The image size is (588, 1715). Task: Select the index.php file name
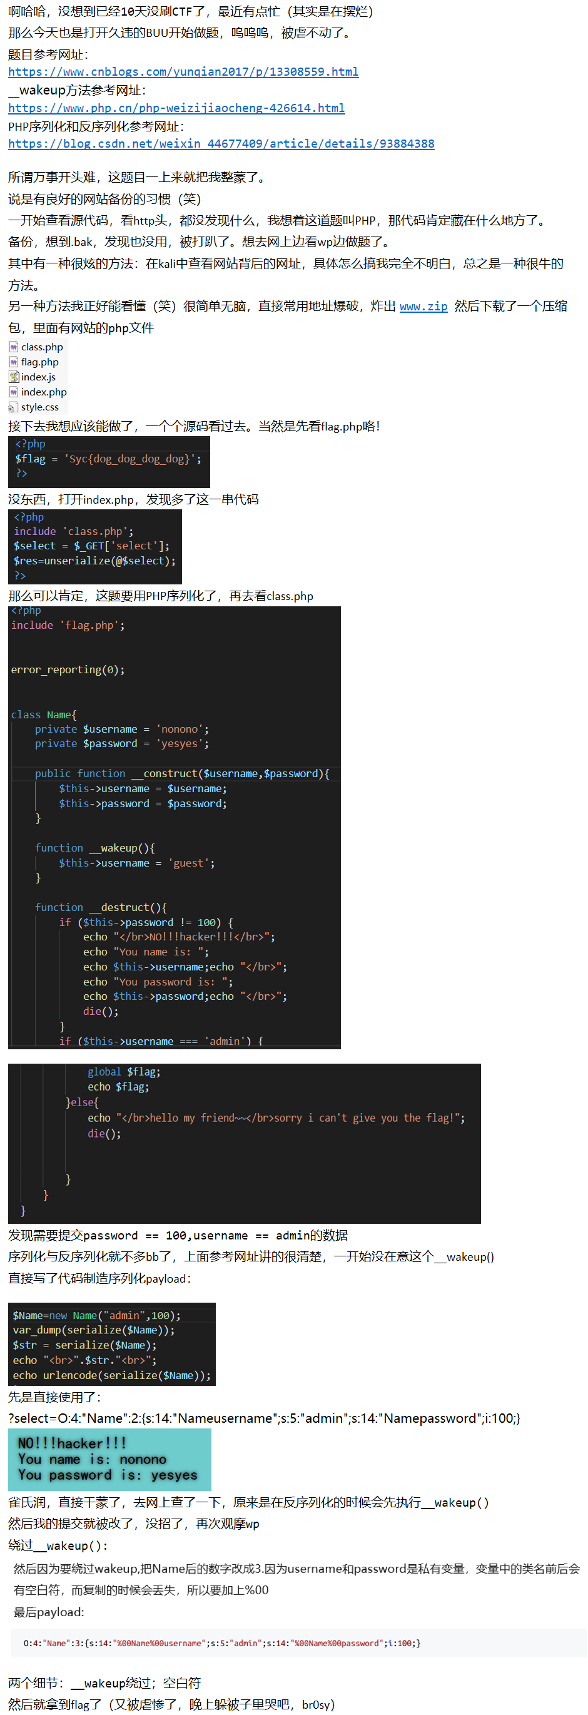(44, 392)
